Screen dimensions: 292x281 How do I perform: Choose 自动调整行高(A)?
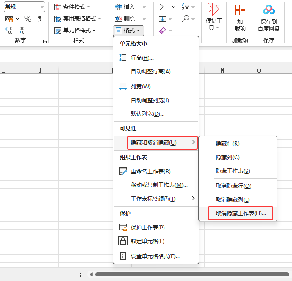tap(156, 72)
